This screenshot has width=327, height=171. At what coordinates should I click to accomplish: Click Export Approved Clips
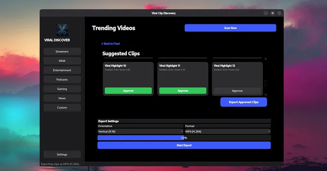(x=244, y=102)
